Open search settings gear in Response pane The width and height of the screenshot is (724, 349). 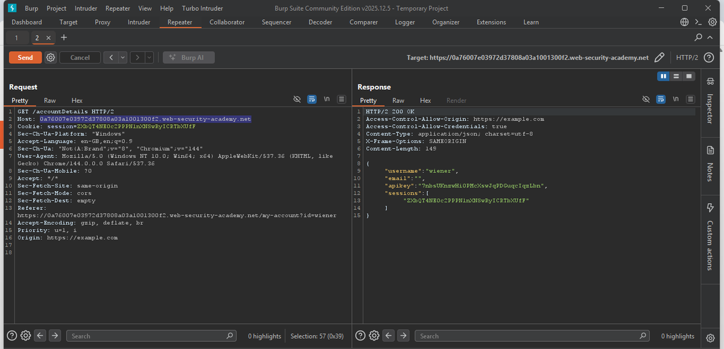tap(374, 336)
